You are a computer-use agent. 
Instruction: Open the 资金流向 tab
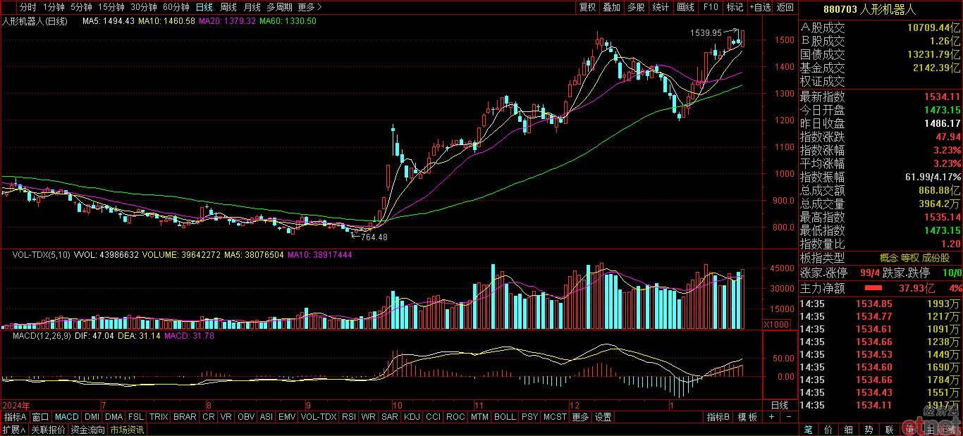[x=87, y=430]
